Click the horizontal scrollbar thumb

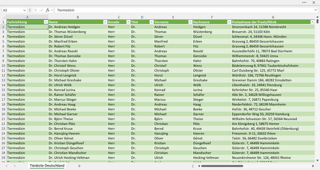click(222, 166)
